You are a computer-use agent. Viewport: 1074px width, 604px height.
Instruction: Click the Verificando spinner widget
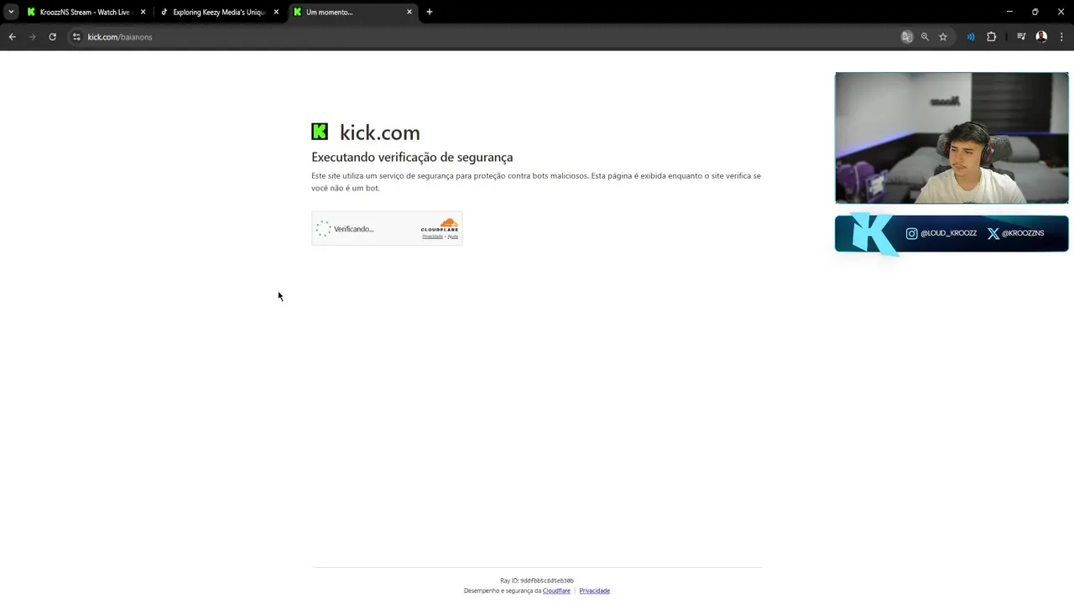[x=324, y=229]
